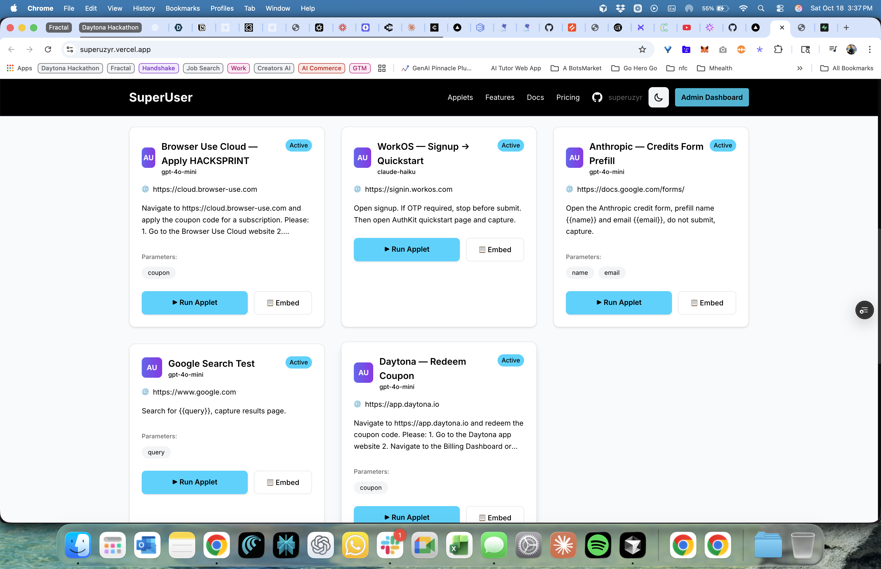Image resolution: width=881 pixels, height=569 pixels.
Task: Click Embed on WorkOS Signup applet
Action: click(x=495, y=249)
